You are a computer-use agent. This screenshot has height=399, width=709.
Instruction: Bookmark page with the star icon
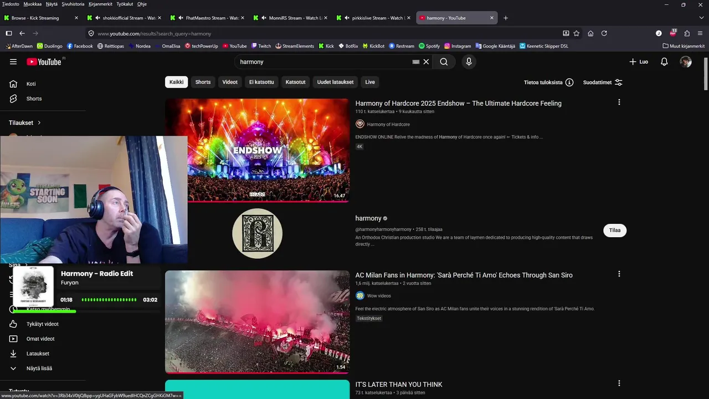577,33
